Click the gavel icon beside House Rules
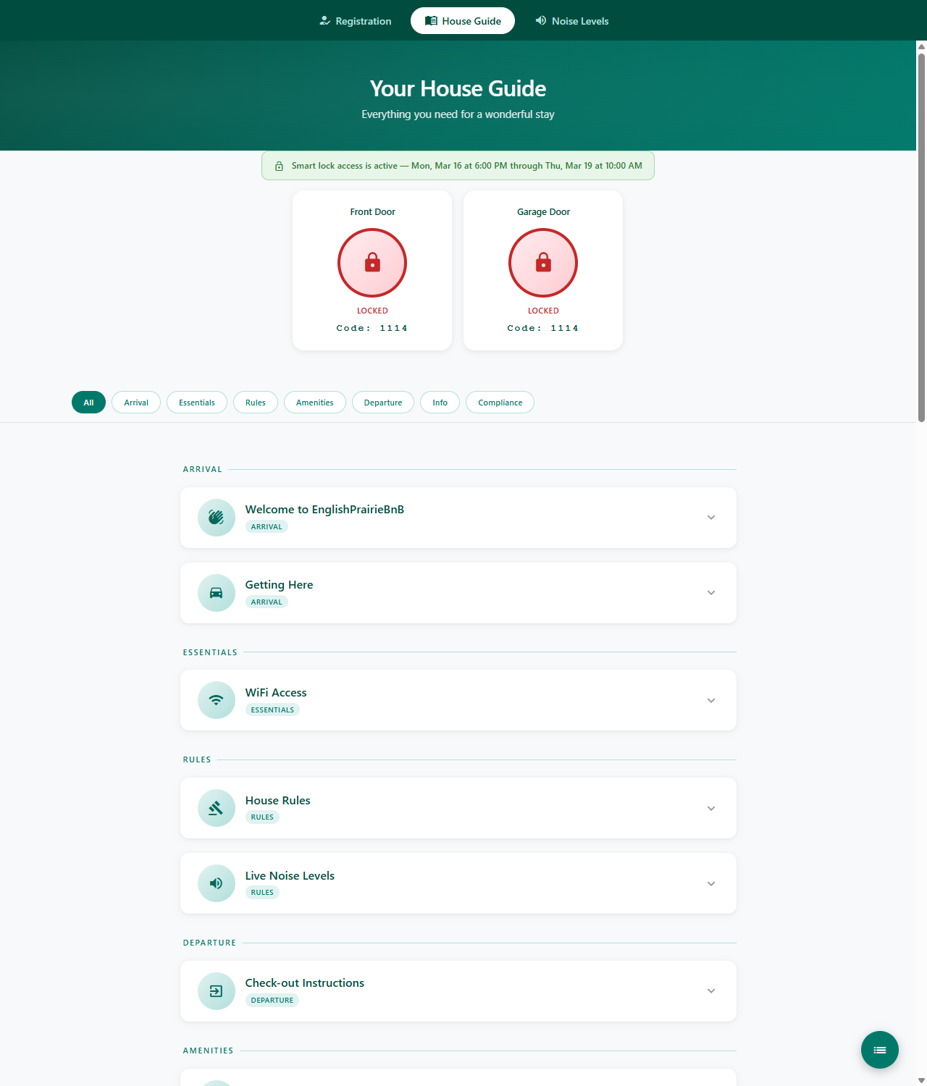Image resolution: width=927 pixels, height=1086 pixels. point(216,808)
